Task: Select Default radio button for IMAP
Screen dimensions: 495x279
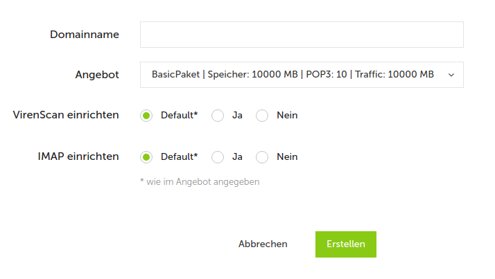Action: [146, 157]
